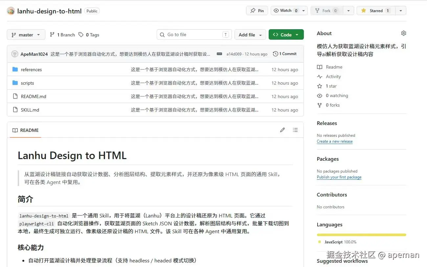Viewport: 427px width, 267px height.
Task: Open the star lists dropdown arrow
Action: click(x=400, y=10)
